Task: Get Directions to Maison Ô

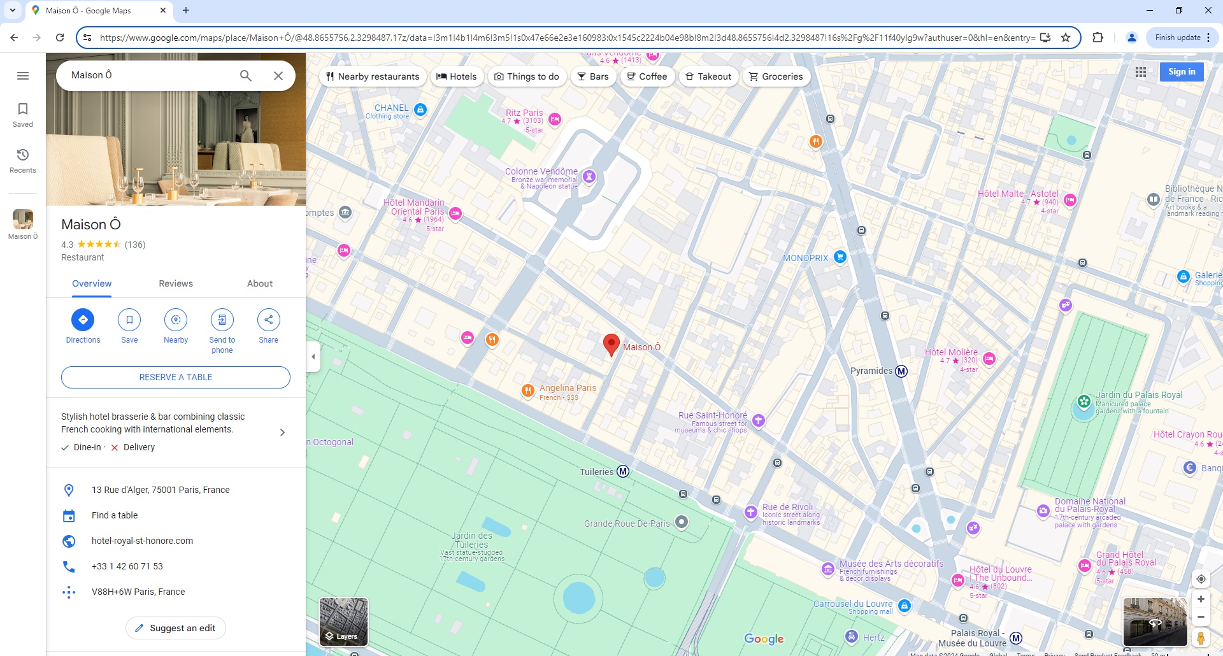Action: (83, 320)
